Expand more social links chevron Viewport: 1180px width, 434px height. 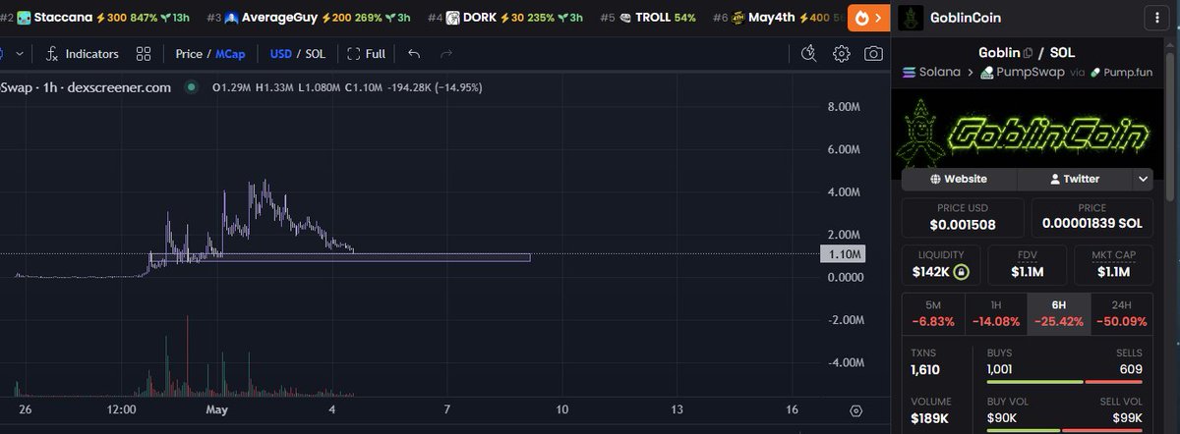click(x=1144, y=179)
